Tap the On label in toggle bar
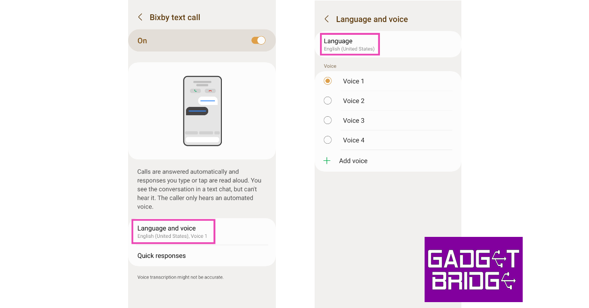The image size is (589, 308). coord(142,41)
